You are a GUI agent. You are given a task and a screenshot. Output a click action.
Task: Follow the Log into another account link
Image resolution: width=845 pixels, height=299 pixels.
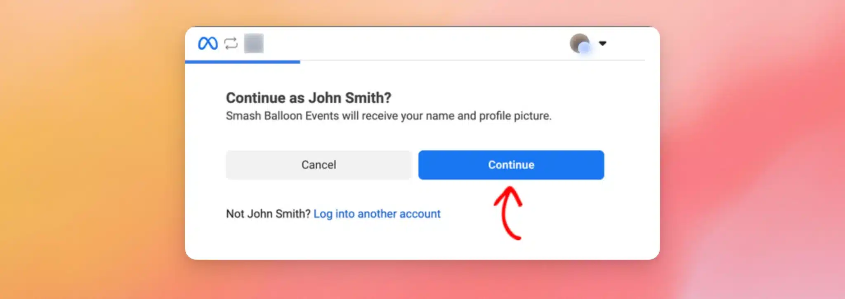click(377, 214)
